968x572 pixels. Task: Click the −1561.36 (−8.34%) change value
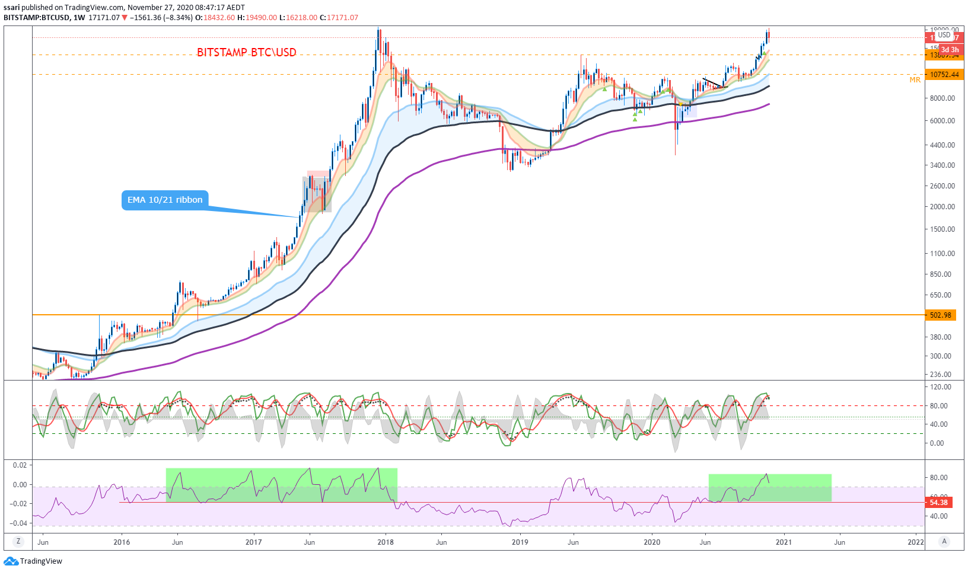pyautogui.click(x=161, y=18)
